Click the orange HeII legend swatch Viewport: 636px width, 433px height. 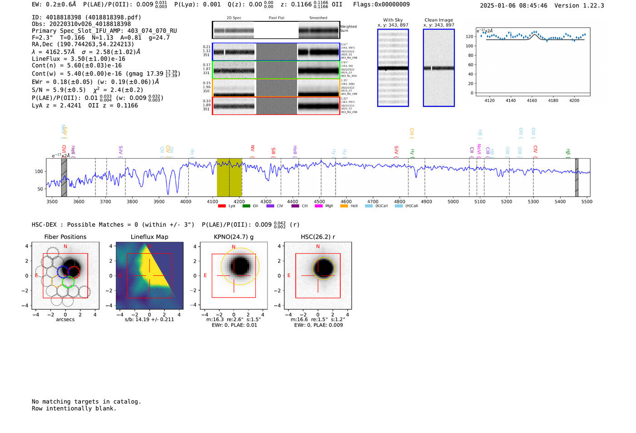(x=344, y=206)
